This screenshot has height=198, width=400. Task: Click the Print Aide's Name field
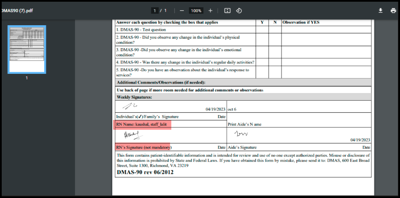245,125
